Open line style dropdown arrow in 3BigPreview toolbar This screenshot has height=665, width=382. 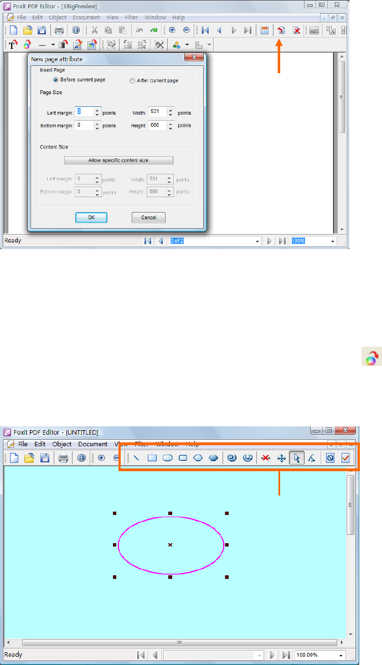pos(53,45)
